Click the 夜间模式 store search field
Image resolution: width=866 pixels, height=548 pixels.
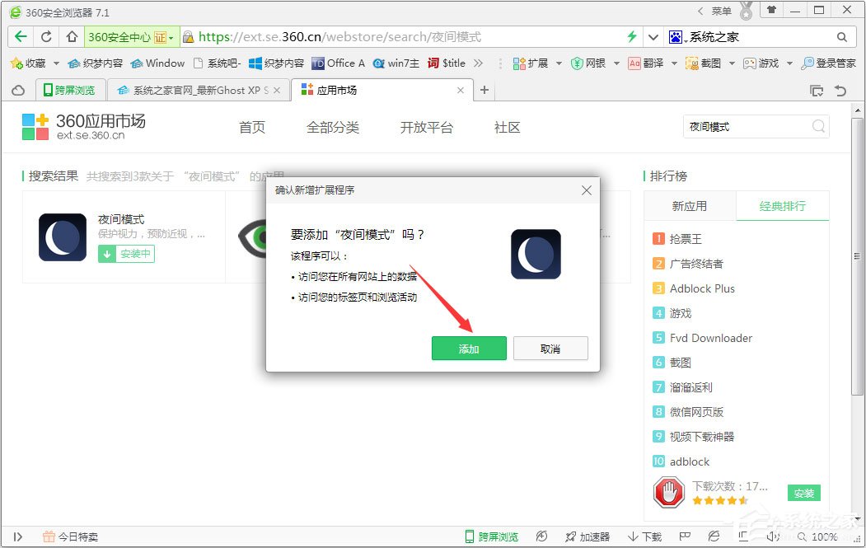coord(746,127)
